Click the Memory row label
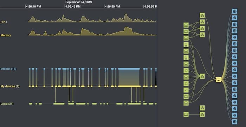 click(6, 35)
